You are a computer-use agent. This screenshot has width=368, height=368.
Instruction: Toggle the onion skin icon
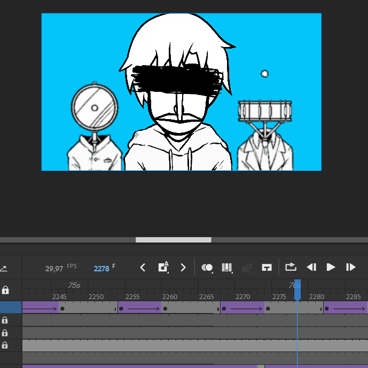(x=207, y=268)
